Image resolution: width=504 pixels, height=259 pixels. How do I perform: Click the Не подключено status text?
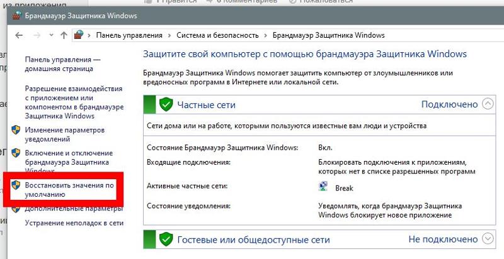pos(443,239)
